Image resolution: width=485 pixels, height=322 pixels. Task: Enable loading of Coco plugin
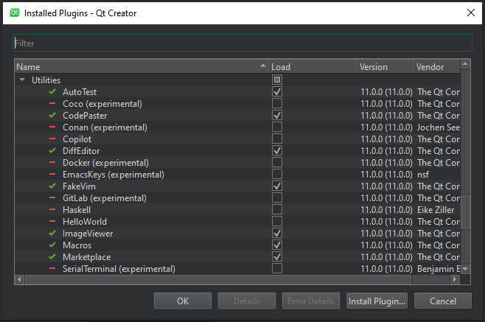point(277,103)
